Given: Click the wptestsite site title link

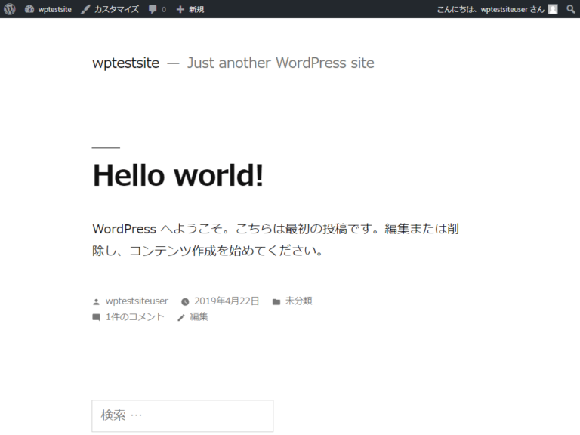Looking at the screenshot, I should [125, 63].
